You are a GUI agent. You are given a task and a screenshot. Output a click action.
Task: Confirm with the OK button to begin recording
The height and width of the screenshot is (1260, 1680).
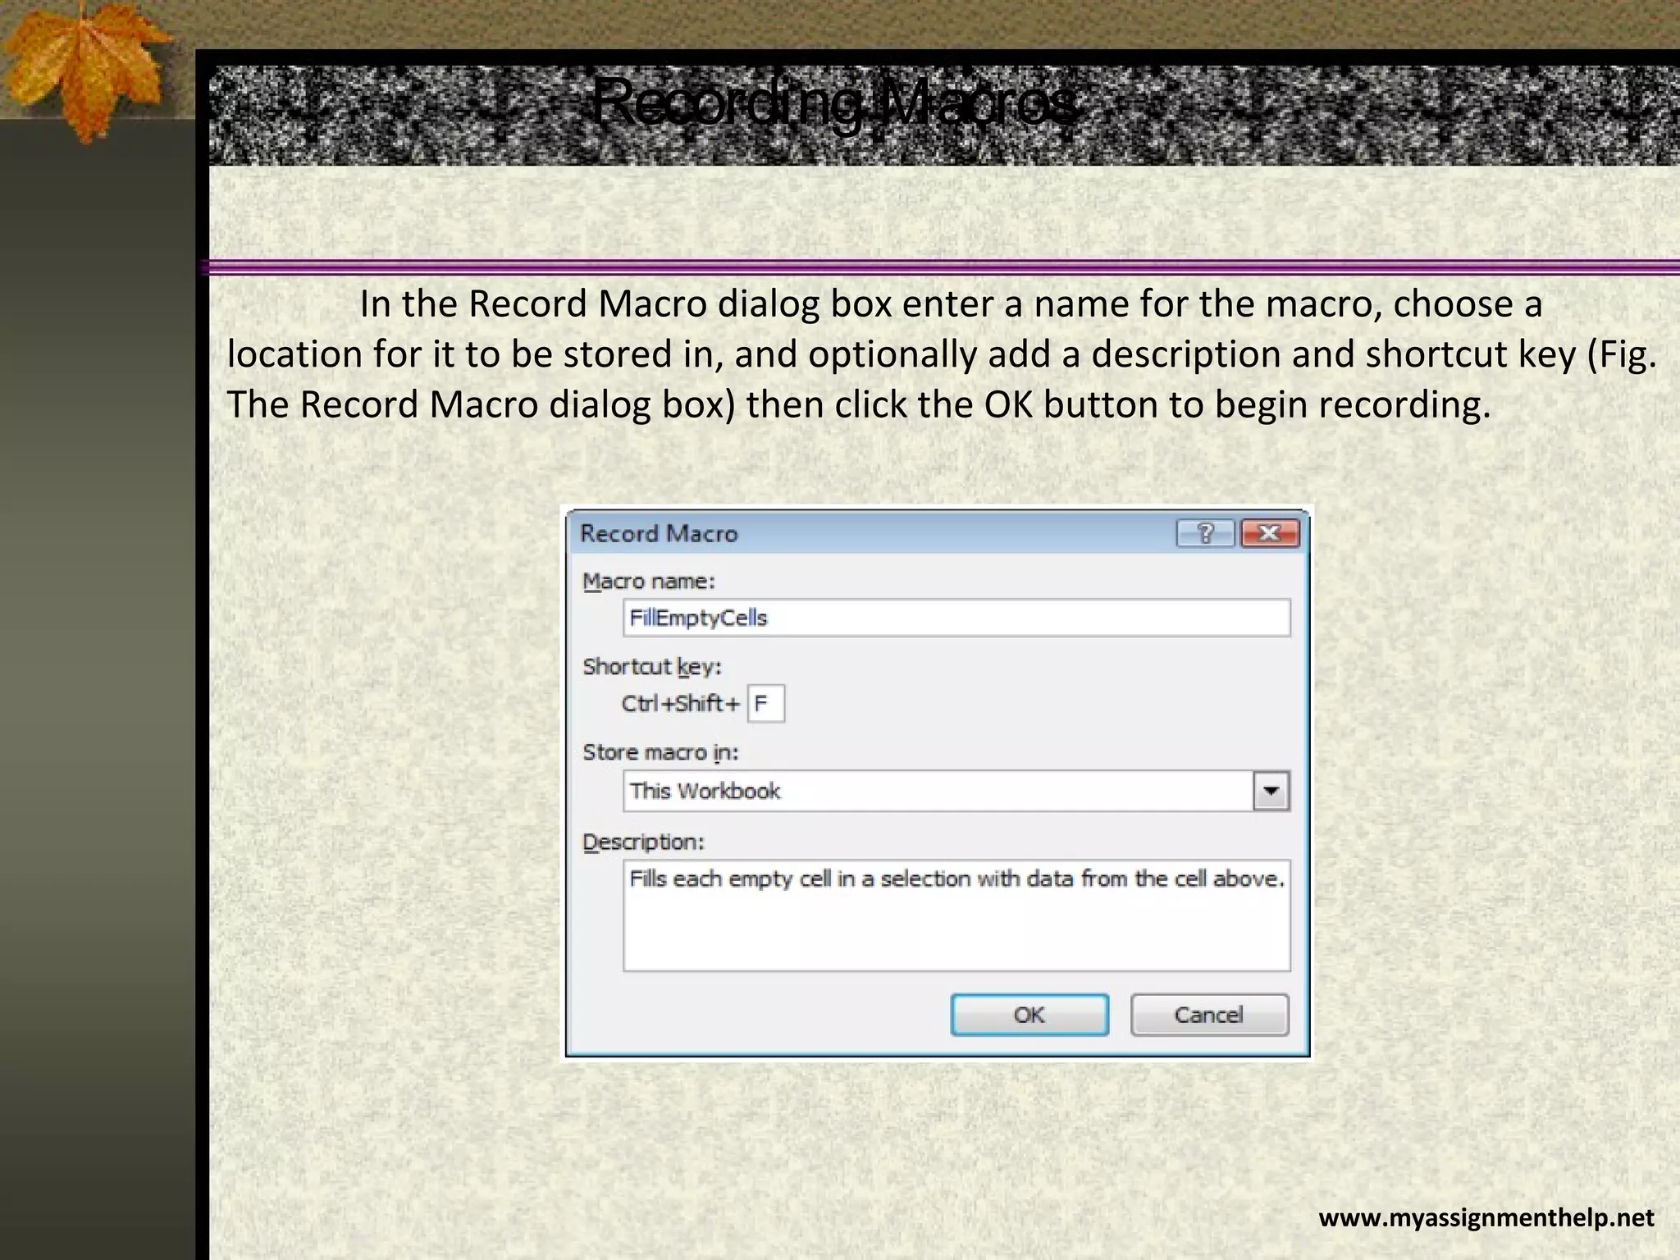point(1029,1015)
